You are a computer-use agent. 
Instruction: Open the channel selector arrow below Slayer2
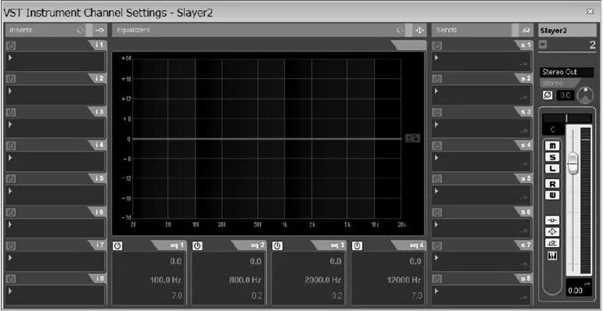543,45
